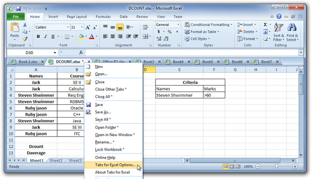Click the zoom slider handle

click(277, 166)
